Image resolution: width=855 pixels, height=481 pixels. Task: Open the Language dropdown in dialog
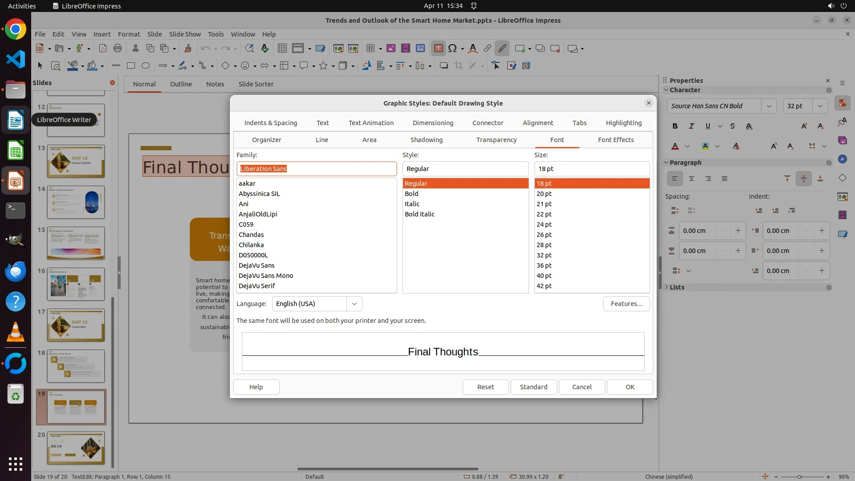(354, 304)
